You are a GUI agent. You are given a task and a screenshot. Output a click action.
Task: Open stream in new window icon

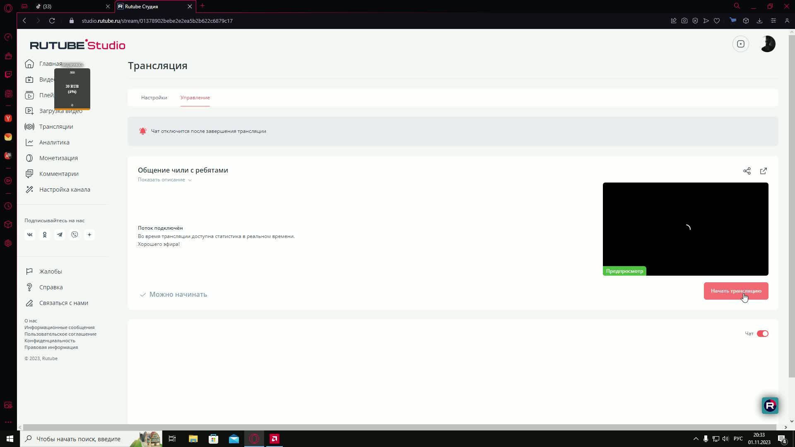pos(763,171)
